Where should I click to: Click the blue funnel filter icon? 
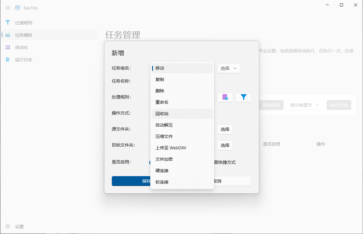pyautogui.click(x=244, y=97)
